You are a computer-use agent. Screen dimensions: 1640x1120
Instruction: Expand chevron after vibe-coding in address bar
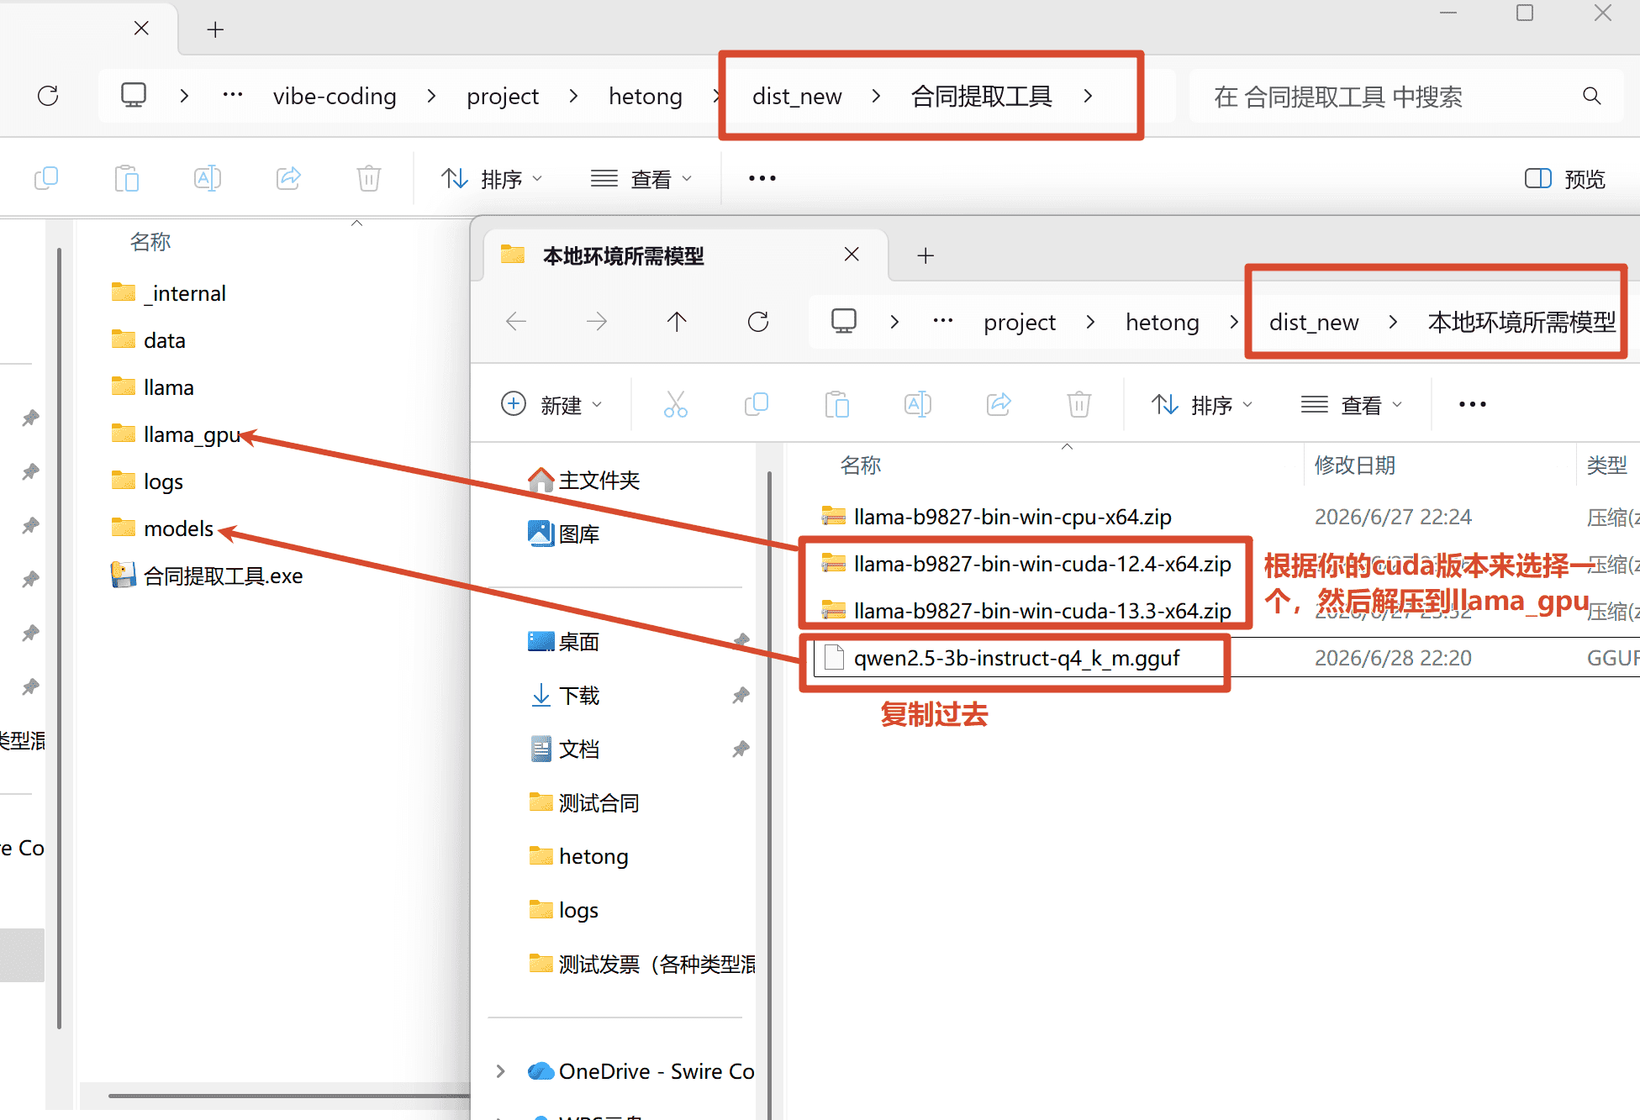(x=431, y=96)
